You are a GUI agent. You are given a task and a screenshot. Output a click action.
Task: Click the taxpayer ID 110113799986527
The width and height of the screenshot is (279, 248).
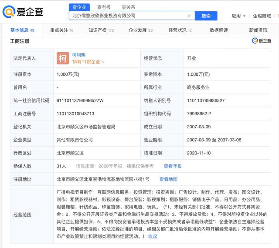[x=206, y=101]
